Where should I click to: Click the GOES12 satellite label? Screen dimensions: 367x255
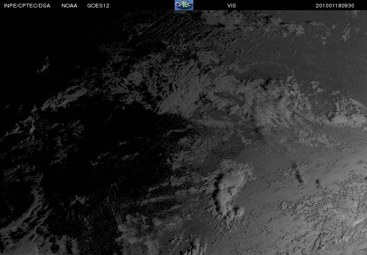point(98,6)
